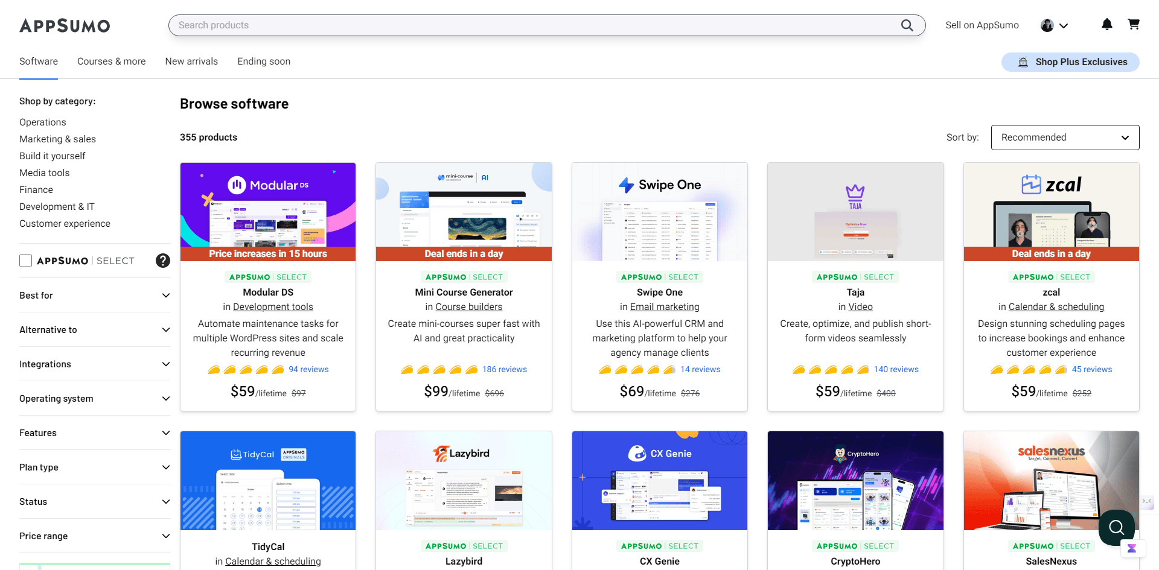1159x570 pixels.
Task: Open the Development tools category link
Action: [273, 307]
